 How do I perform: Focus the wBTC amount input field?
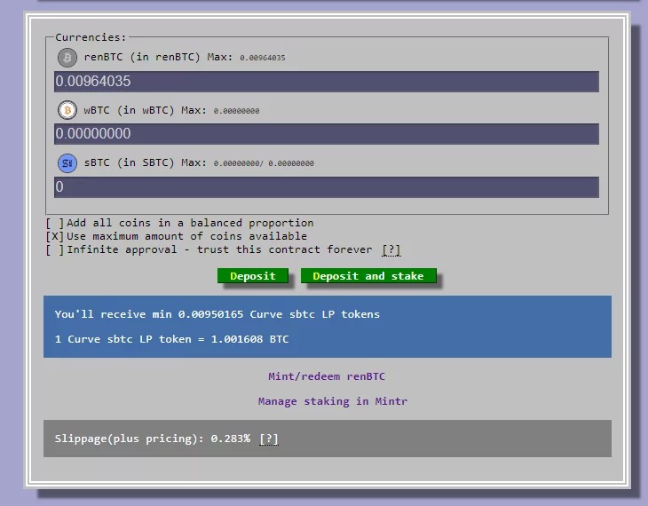click(x=326, y=134)
